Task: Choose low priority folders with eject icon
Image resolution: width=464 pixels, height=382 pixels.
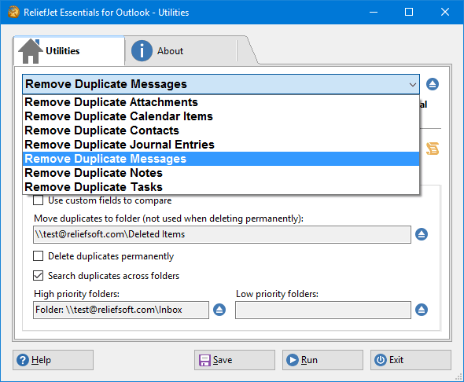Action: [422, 310]
